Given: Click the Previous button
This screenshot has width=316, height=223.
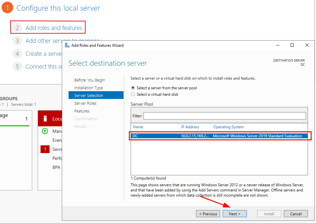Looking at the screenshot, I should coord(208,214).
